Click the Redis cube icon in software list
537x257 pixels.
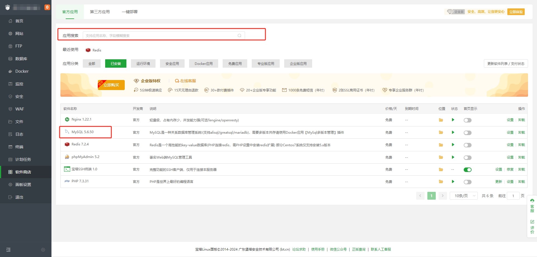tap(67, 144)
